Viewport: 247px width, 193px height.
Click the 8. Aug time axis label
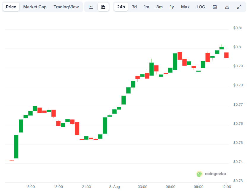tap(115, 187)
